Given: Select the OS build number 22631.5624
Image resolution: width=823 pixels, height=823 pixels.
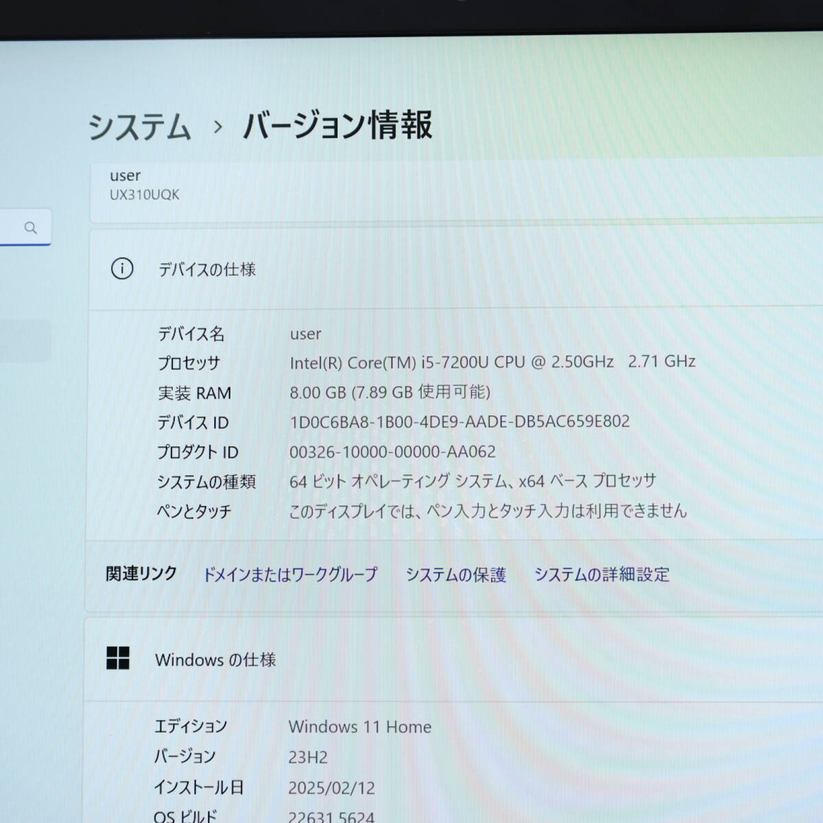Looking at the screenshot, I should (x=331, y=817).
